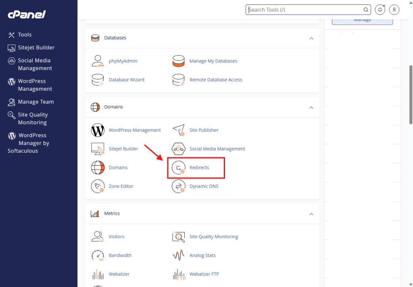Open the Dynamic DNS icon
Image resolution: width=413 pixels, height=287 pixels.
(178, 186)
